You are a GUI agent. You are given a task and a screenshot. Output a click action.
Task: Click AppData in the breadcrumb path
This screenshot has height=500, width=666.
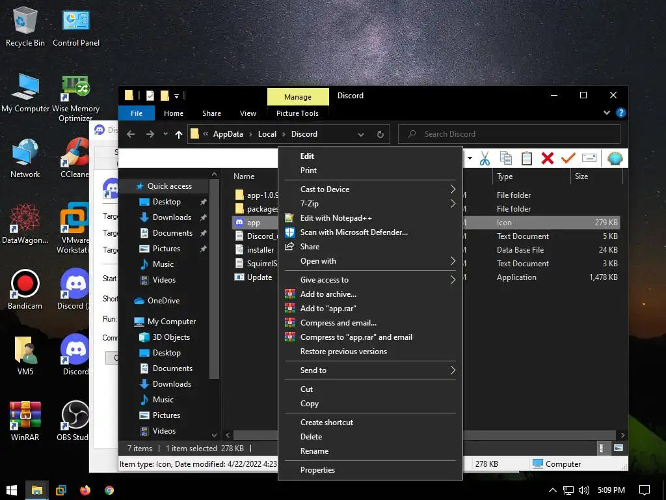(x=228, y=134)
